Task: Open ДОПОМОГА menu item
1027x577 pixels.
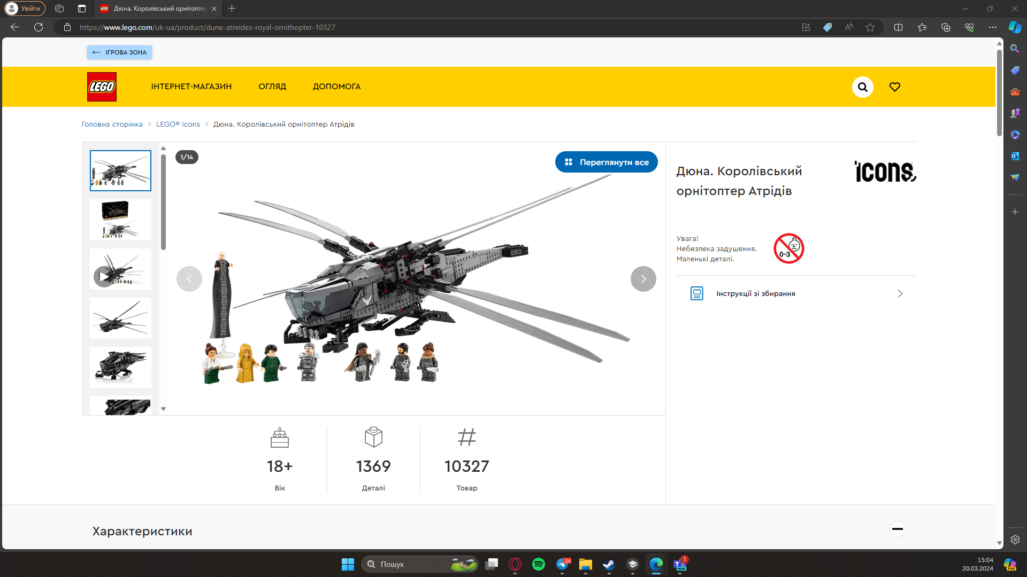Action: tap(336, 87)
